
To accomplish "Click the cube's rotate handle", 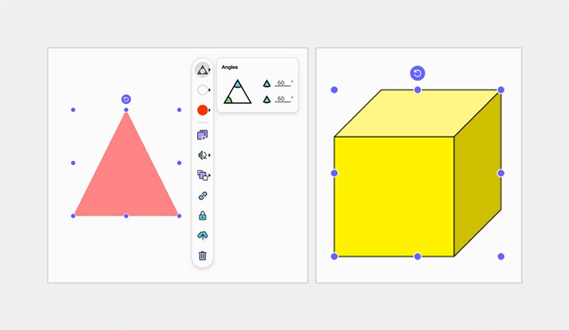I will (418, 73).
